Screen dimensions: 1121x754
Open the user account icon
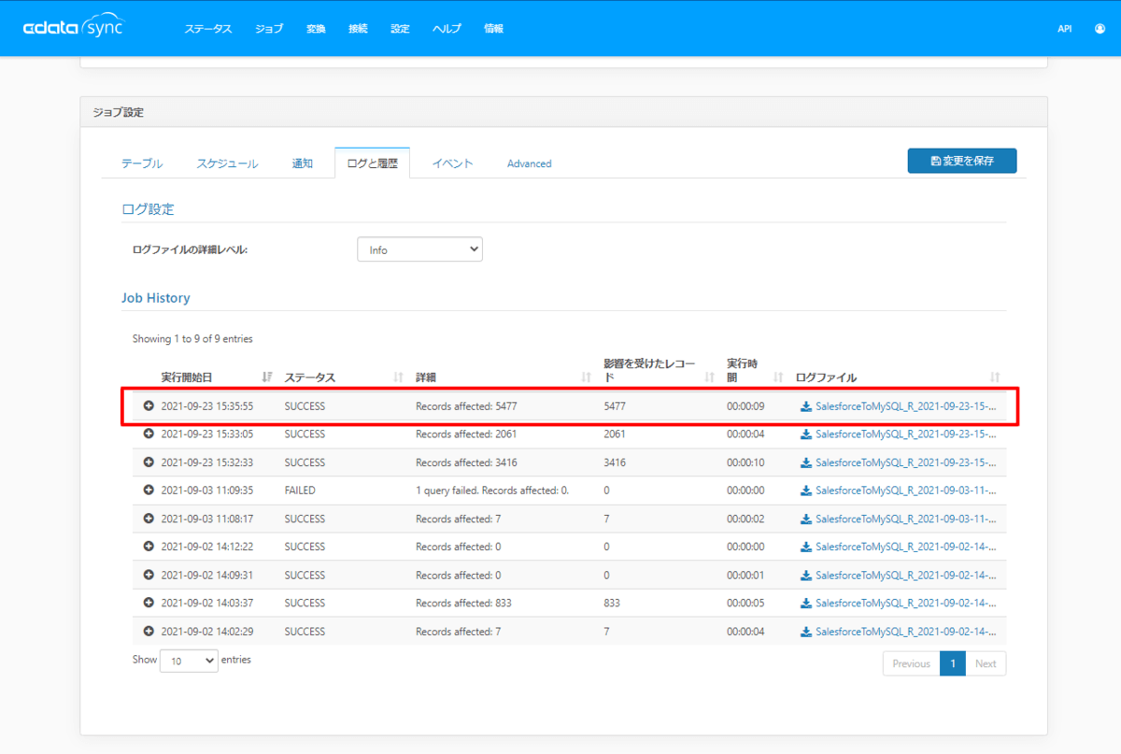coord(1100,29)
